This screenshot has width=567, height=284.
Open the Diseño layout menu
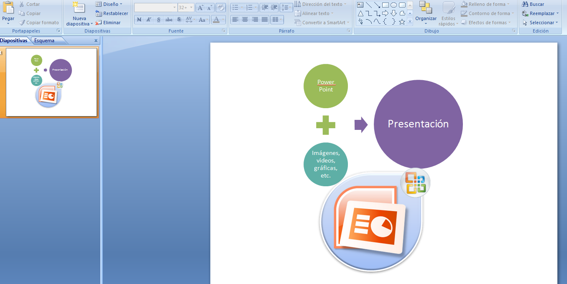pyautogui.click(x=109, y=4)
